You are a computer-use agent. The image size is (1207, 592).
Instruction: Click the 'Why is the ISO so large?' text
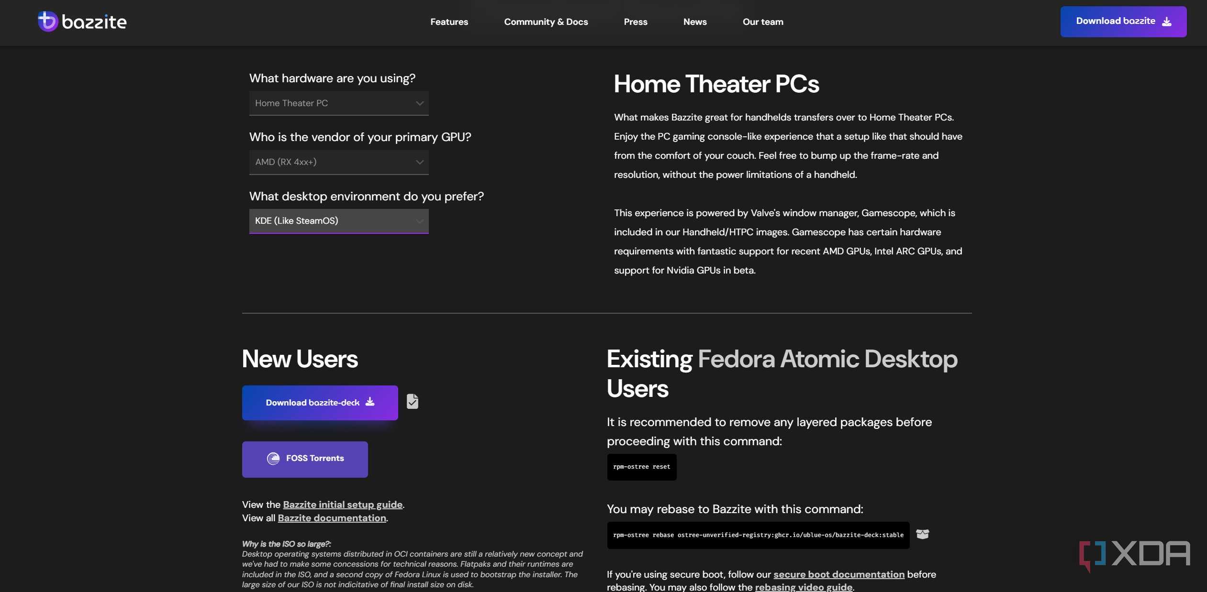click(286, 544)
